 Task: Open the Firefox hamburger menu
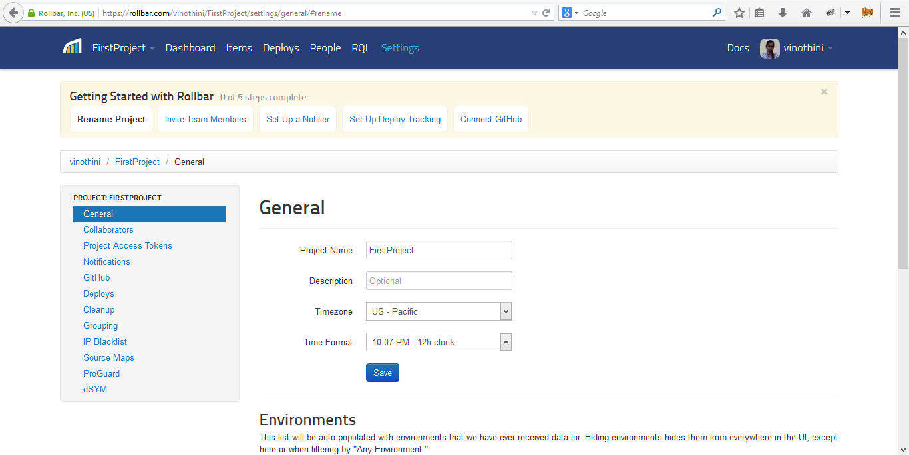pyautogui.click(x=895, y=13)
